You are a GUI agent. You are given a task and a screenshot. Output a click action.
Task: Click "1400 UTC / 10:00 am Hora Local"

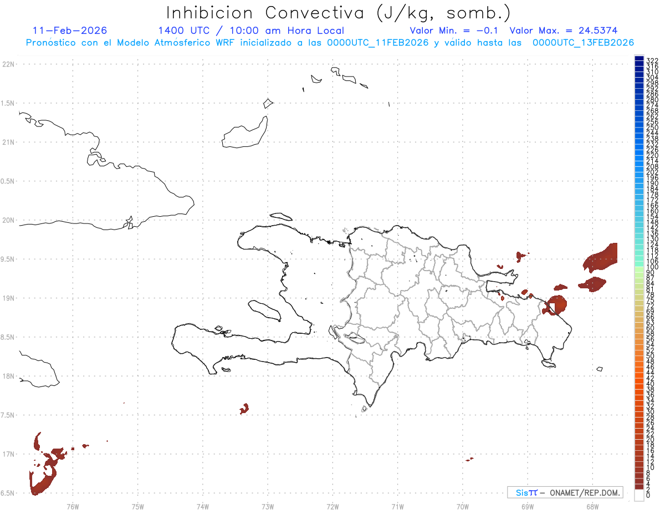click(x=251, y=30)
